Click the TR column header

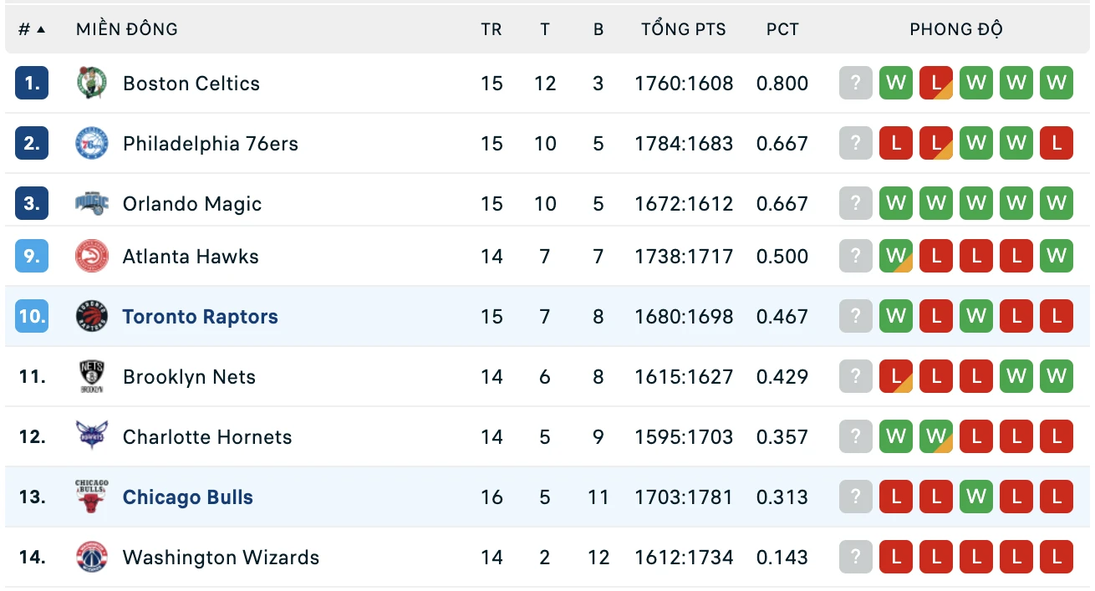(x=491, y=29)
